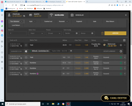This screenshot has width=132, height=106.
Task: Reload the current page
Action: 13,5
